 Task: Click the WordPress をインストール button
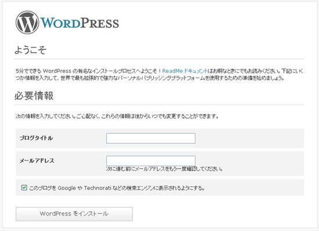click(x=74, y=214)
